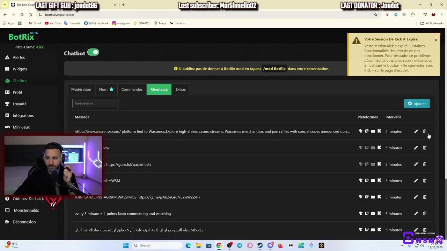The image size is (447, 251).
Task: Open the instagram bookmark
Action: click(120, 23)
